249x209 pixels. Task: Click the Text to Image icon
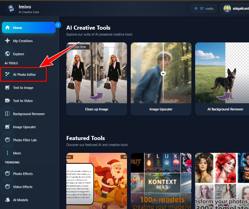click(7, 87)
